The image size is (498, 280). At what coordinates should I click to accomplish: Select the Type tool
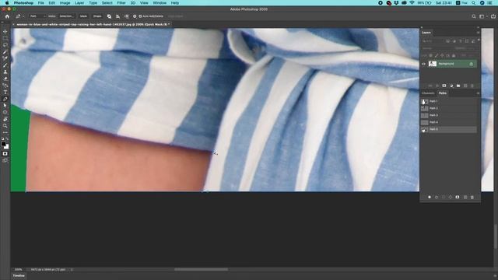pyautogui.click(x=5, y=93)
